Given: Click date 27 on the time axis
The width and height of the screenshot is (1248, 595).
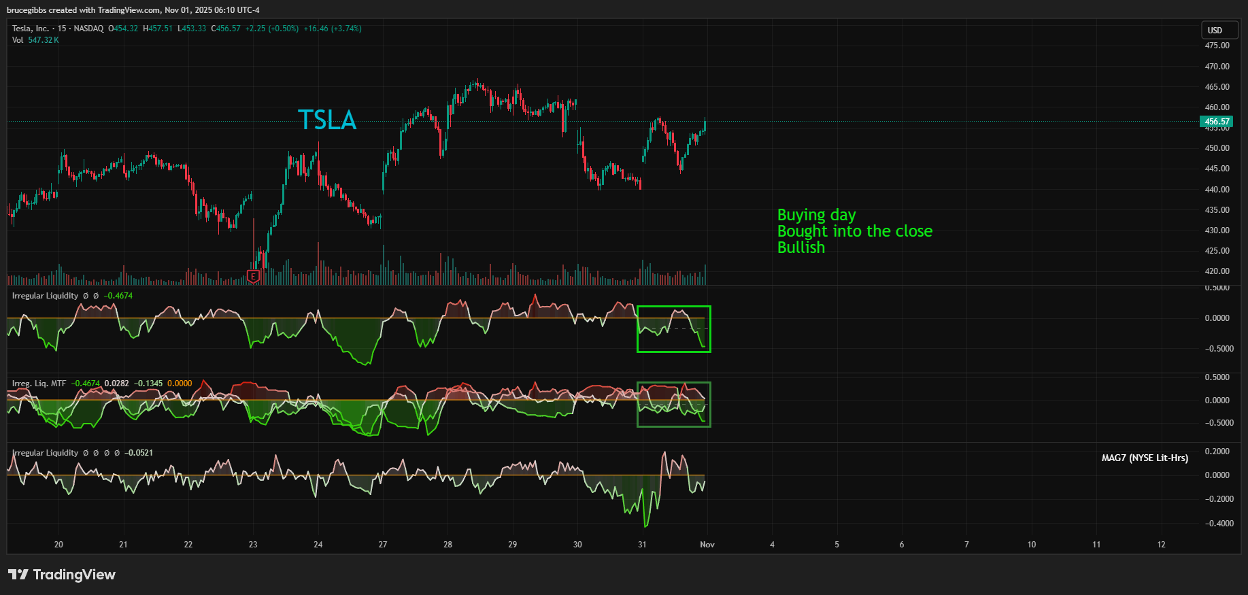Looking at the screenshot, I should 383,545.
